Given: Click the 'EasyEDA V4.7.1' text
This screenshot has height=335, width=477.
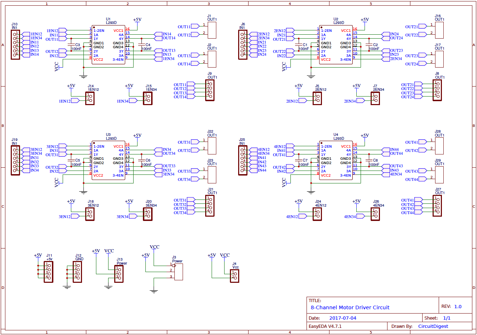Looking at the screenshot, I should 325,326.
